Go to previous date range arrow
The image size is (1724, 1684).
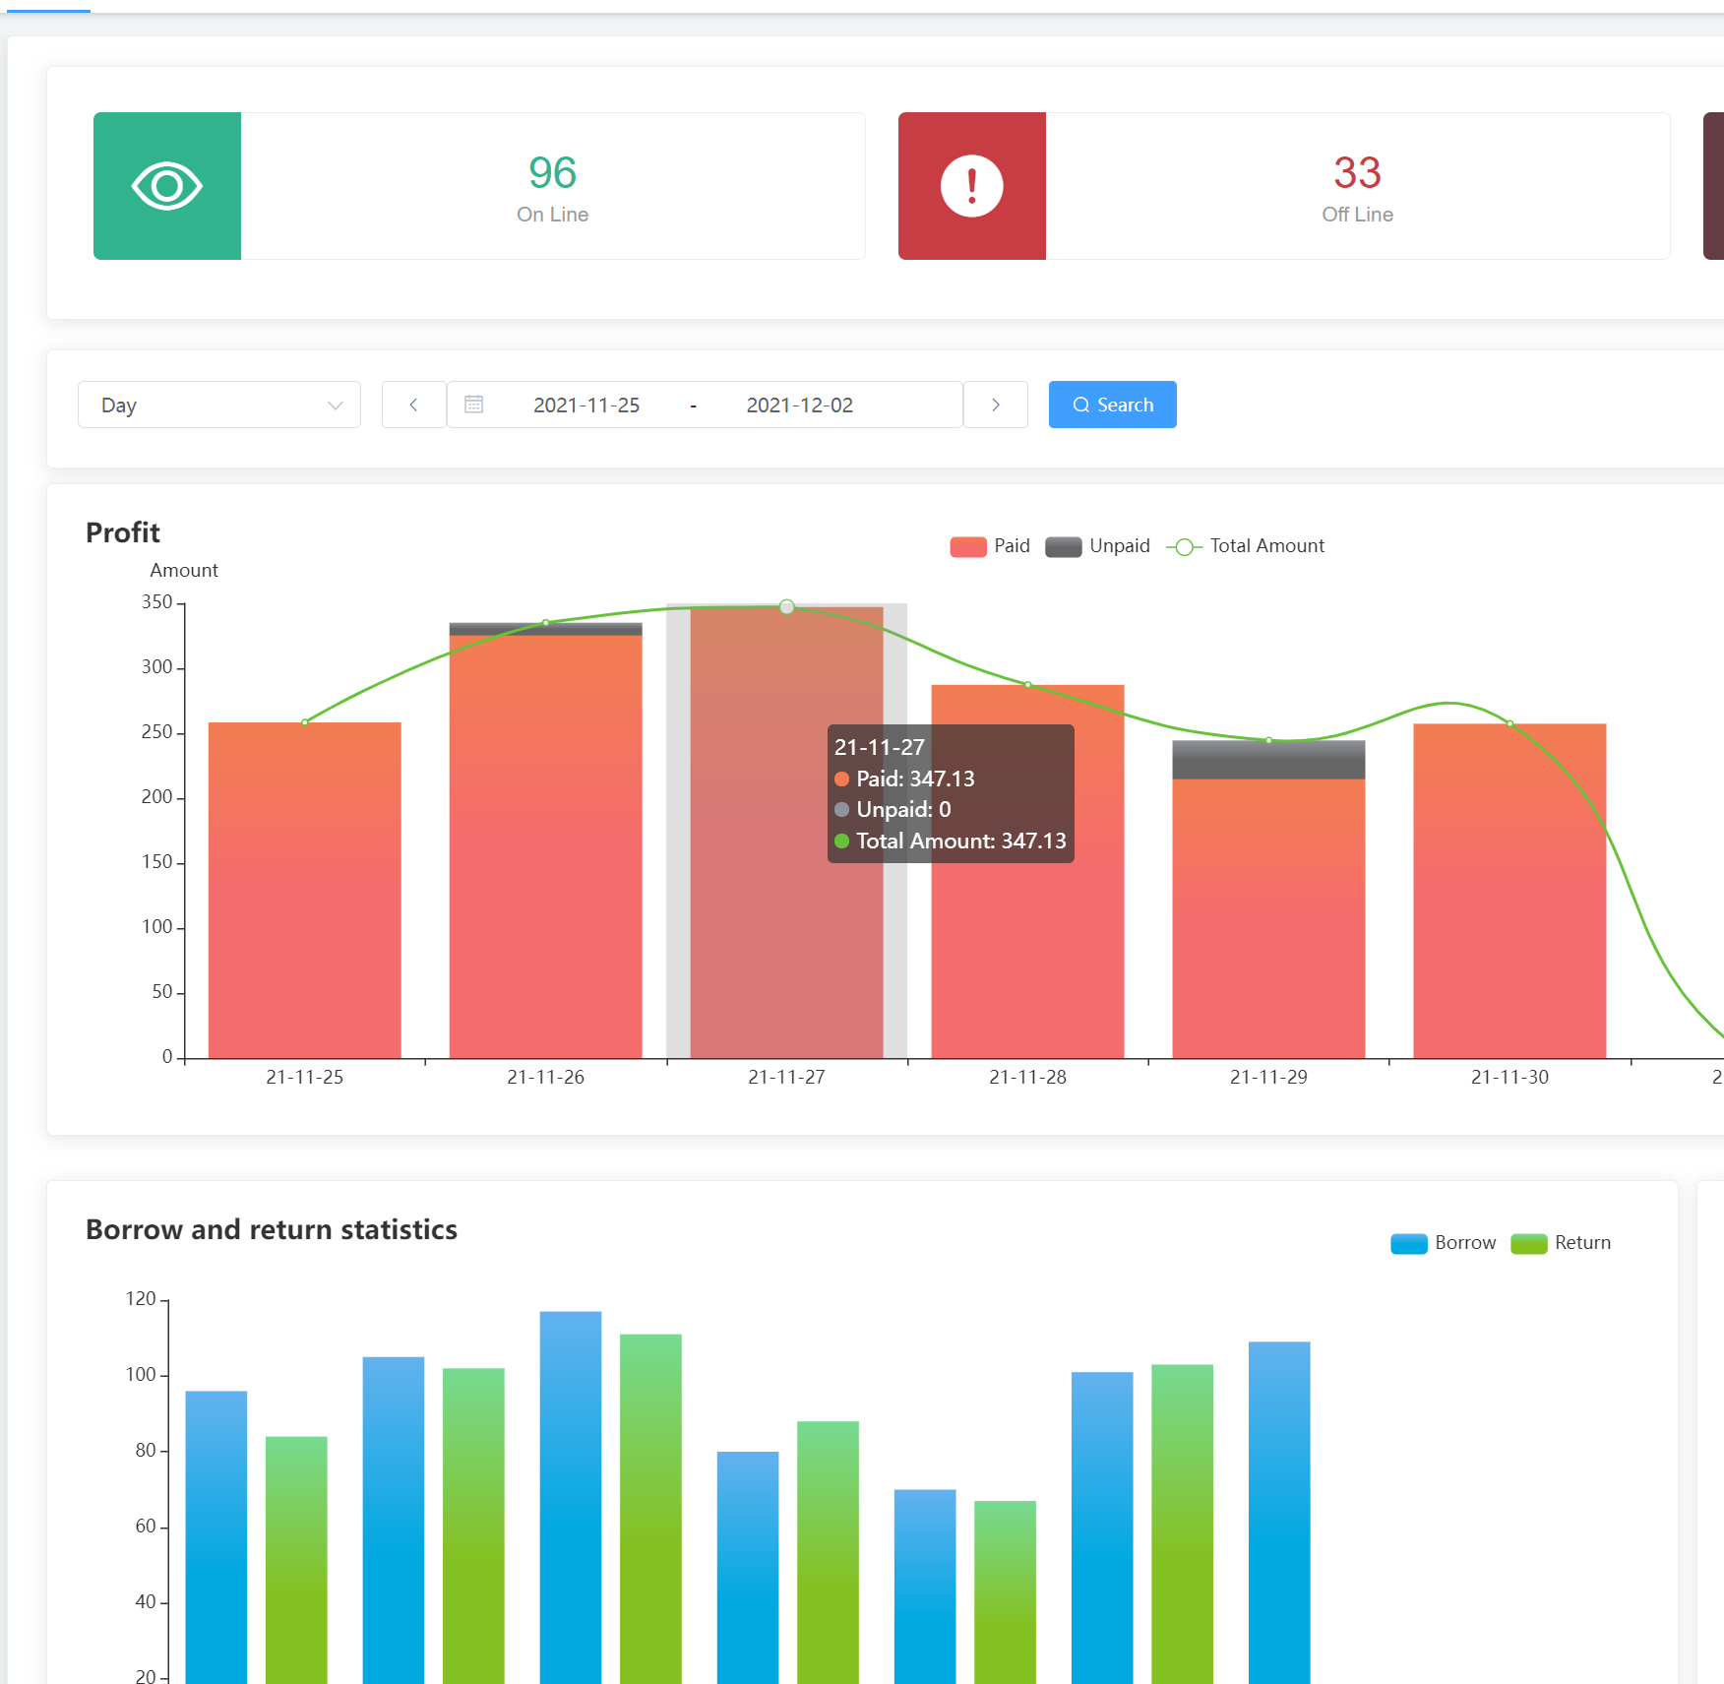(x=413, y=405)
